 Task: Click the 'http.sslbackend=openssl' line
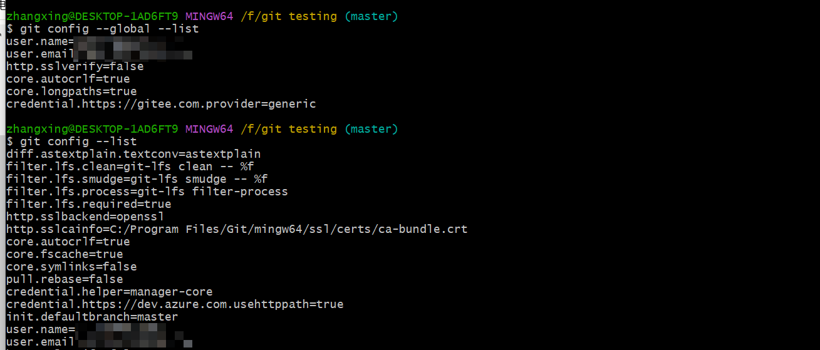(85, 217)
